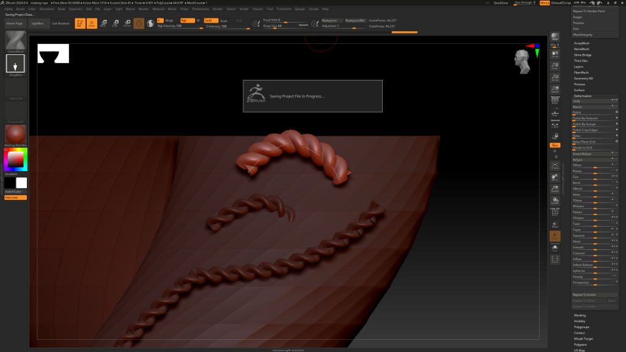The height and width of the screenshot is (352, 626).
Task: Enable the Floor grid icon
Action: 555,113
